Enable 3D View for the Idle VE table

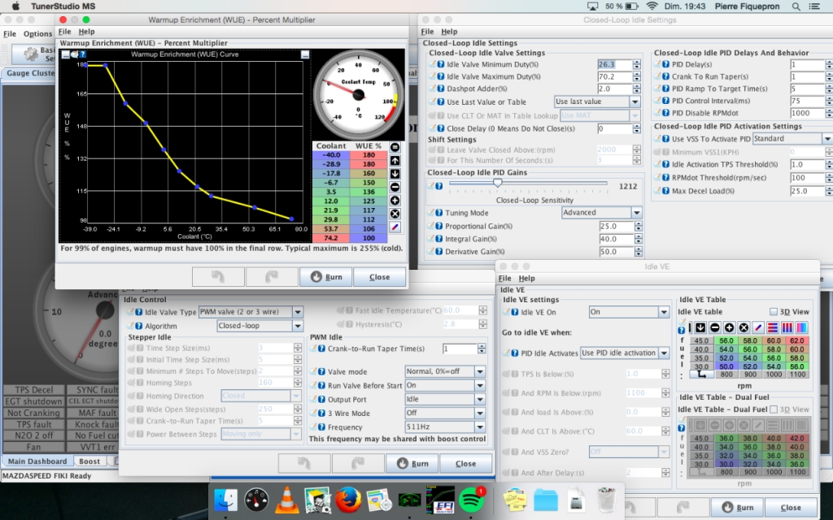[774, 312]
